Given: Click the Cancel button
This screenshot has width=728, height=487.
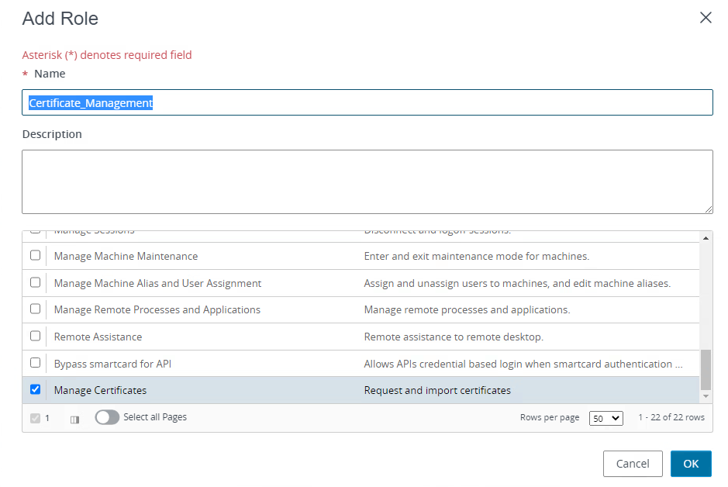Looking at the screenshot, I should pos(633,463).
